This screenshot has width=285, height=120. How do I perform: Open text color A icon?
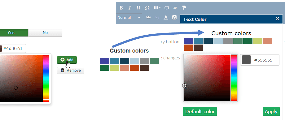pyautogui.click(x=166, y=17)
